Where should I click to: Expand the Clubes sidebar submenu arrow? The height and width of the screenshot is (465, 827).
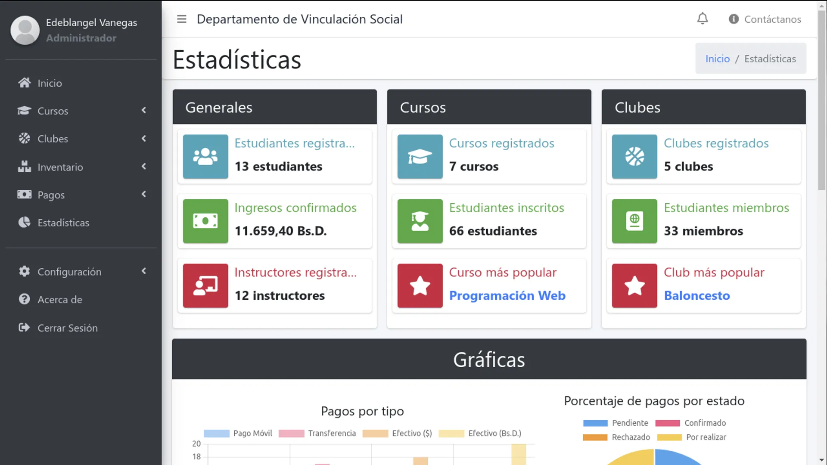click(x=144, y=139)
